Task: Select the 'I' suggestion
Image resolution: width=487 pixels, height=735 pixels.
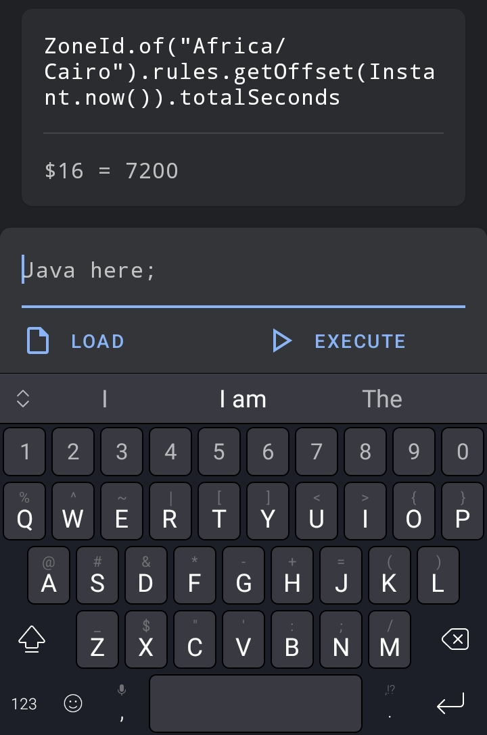Action: (104, 399)
